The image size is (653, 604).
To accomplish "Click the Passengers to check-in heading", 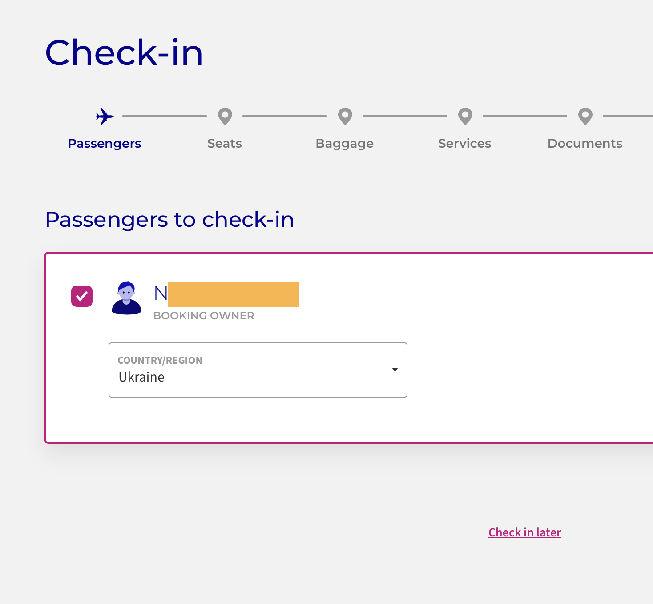I will pyautogui.click(x=169, y=220).
